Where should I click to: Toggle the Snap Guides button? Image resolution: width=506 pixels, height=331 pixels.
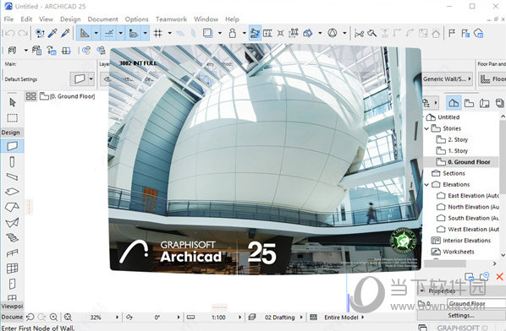tap(109, 33)
